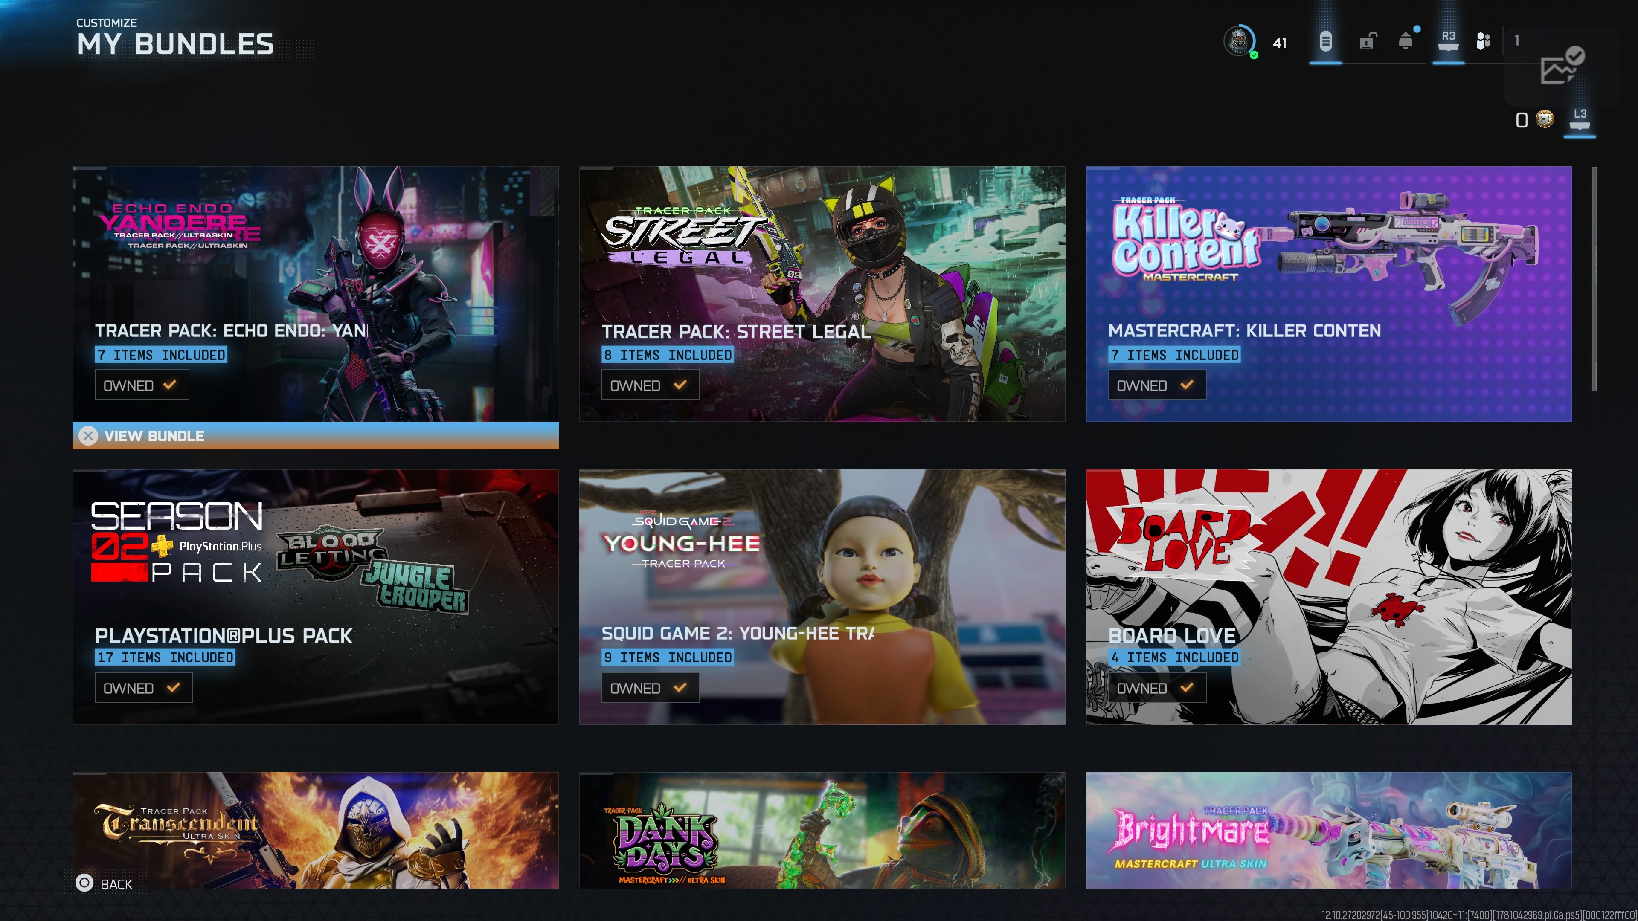Select the Echo Endo Yandere bundle card
1638x921 pixels.
tap(315, 294)
